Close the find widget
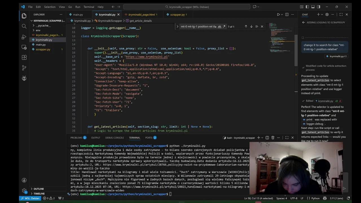Viewport: 361px width, 203px height. [262, 27]
